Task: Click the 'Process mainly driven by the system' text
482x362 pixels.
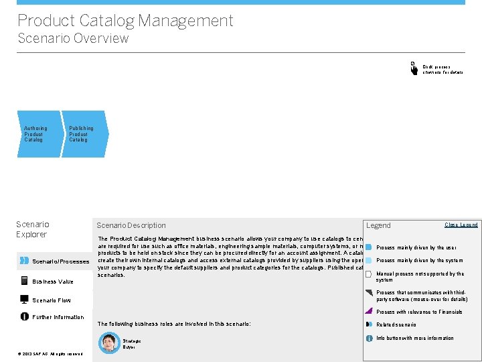Action: [420, 260]
